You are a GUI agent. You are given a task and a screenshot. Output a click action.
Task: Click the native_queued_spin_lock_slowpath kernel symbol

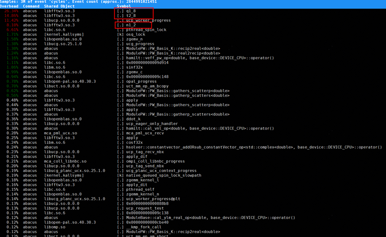[163, 176]
